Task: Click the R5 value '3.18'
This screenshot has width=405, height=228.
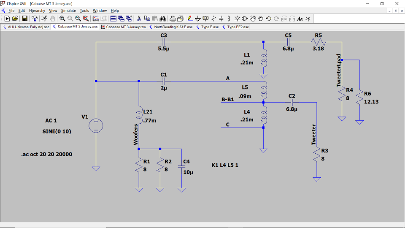Action: pyautogui.click(x=318, y=49)
